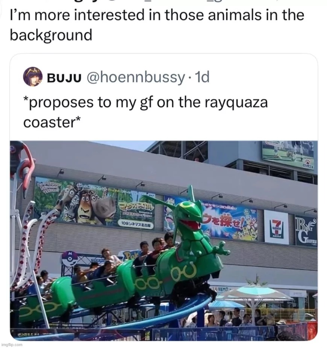Open BUJU's profile avatar
The height and width of the screenshot is (348, 327).
click(33, 77)
